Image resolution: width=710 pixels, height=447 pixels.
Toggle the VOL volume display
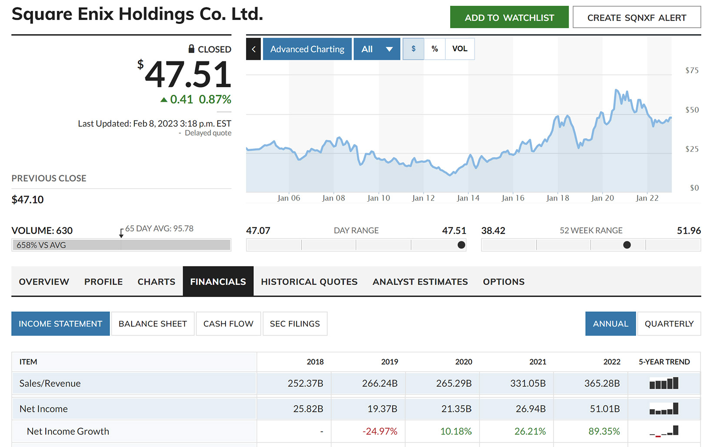[x=460, y=49]
